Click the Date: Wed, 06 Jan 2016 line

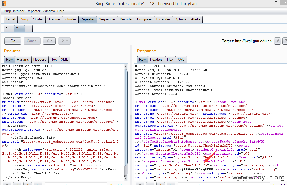click(172, 70)
